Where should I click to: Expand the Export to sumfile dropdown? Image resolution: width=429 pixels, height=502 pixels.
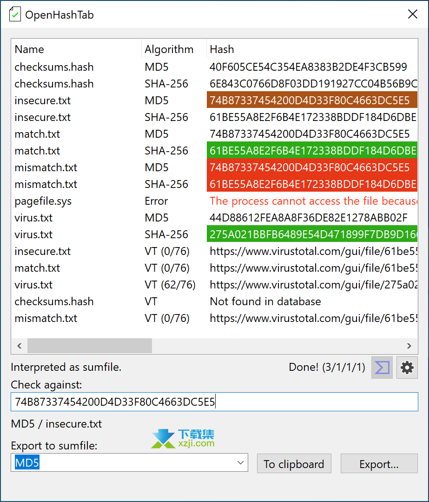click(x=240, y=463)
